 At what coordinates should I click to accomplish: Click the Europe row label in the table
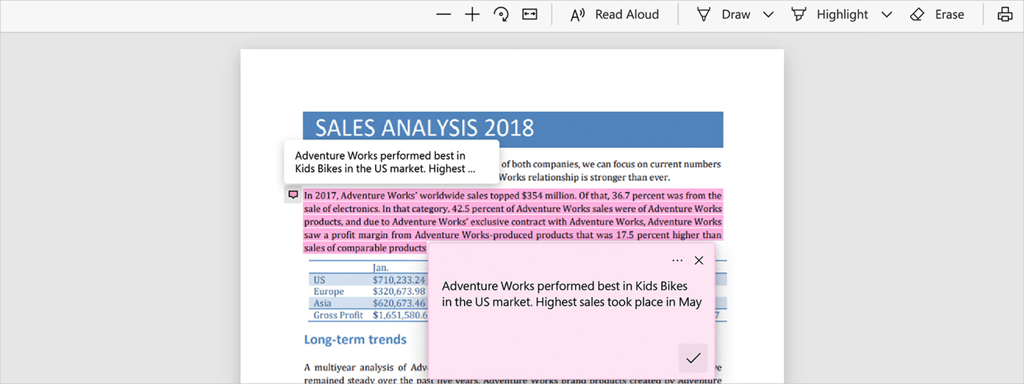[328, 291]
